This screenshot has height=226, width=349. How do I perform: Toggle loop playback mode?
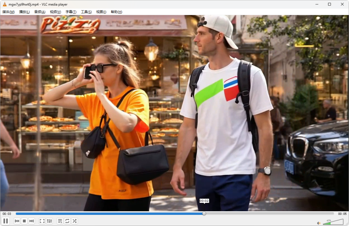coord(67,221)
